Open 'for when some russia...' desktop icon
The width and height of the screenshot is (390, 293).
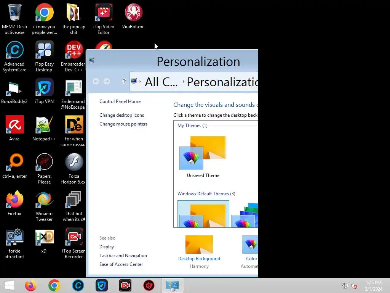click(73, 131)
